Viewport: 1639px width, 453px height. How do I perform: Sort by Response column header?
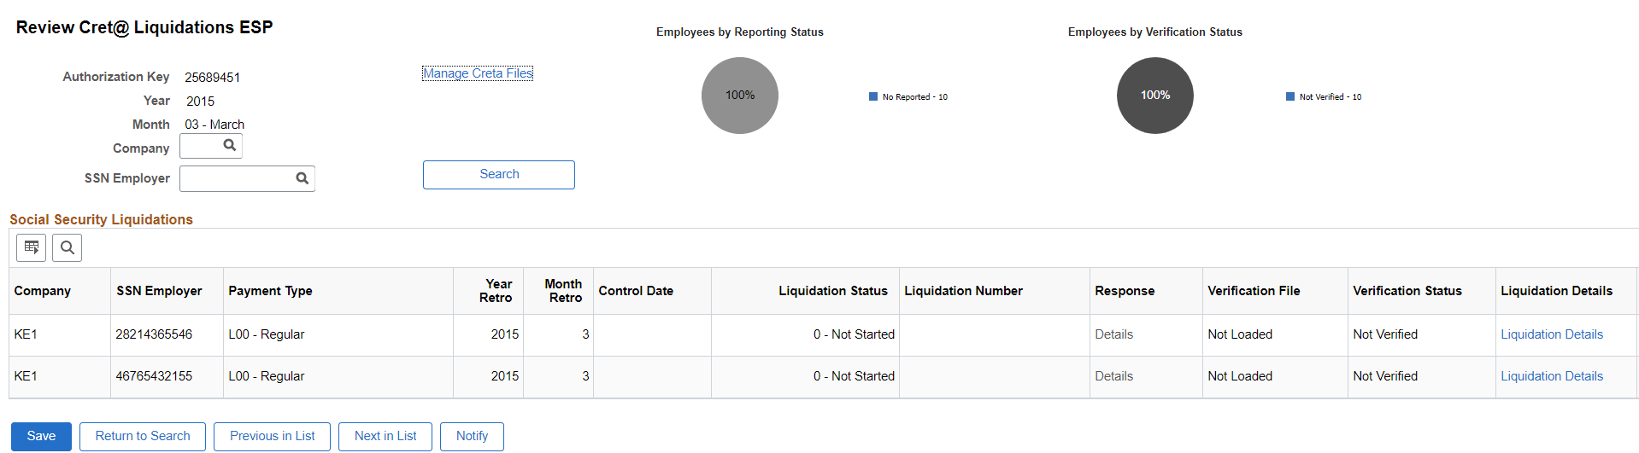1125,291
